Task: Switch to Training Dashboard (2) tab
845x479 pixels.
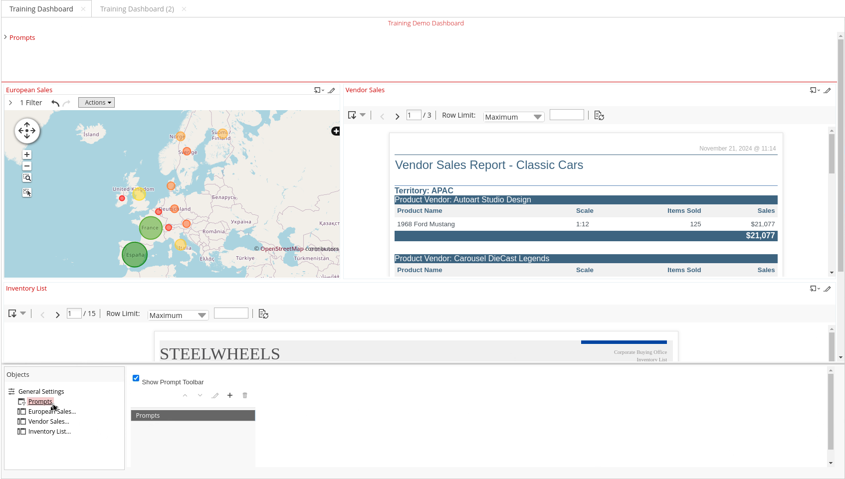Action: (137, 9)
